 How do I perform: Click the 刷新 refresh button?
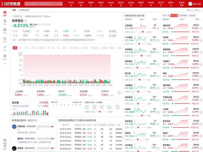pos(190,10)
